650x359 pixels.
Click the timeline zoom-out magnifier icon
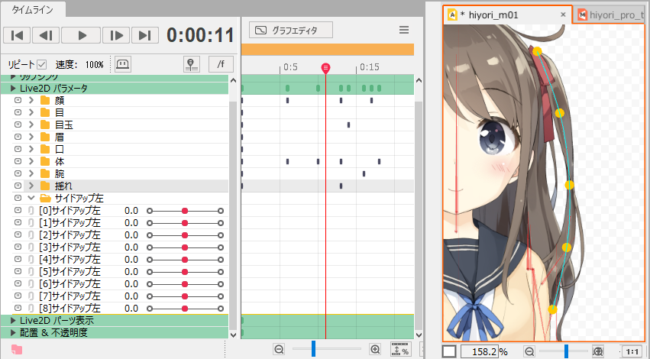point(279,349)
